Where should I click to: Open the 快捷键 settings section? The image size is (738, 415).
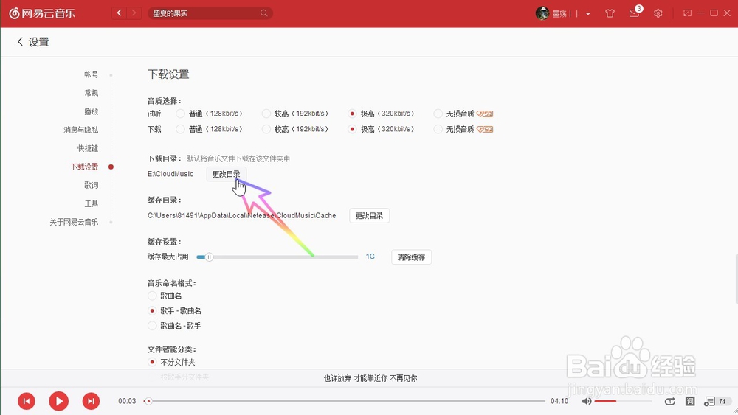tap(88, 148)
